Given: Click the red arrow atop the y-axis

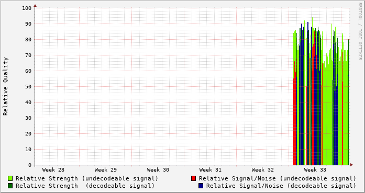Looking at the screenshot, I should [35, 6].
